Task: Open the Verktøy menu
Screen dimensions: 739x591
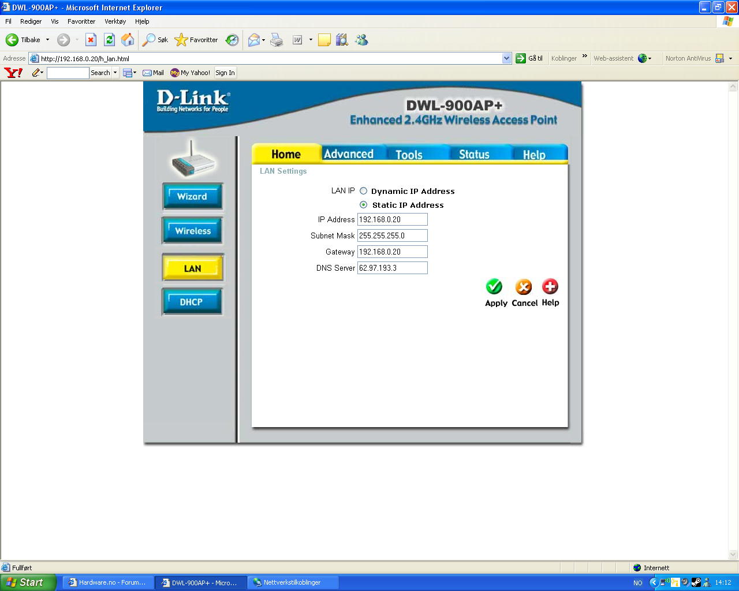Action: (115, 21)
